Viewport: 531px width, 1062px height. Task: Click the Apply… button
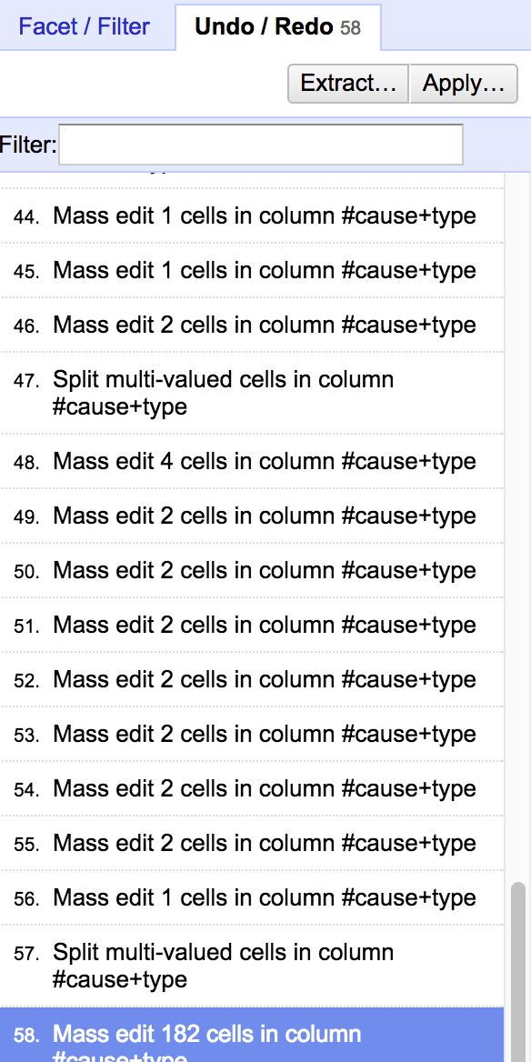click(x=464, y=84)
